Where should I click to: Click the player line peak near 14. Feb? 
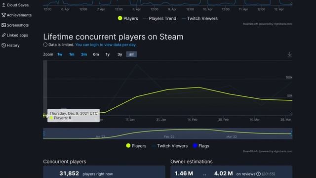pos(199,87)
